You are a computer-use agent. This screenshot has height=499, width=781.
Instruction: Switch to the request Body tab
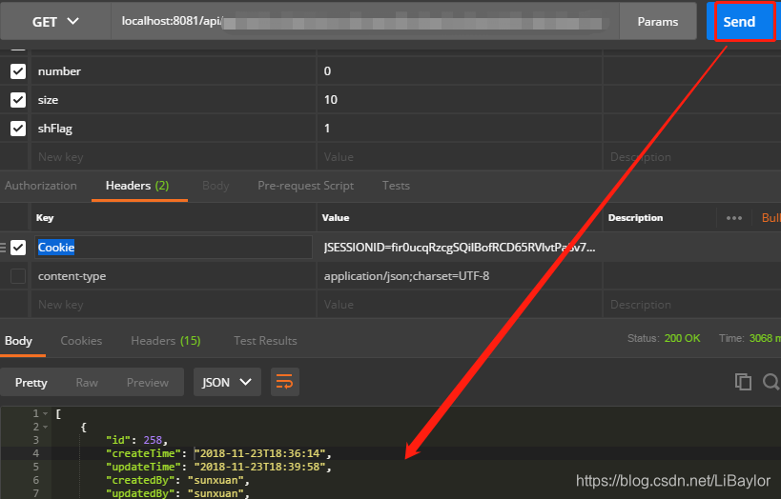(216, 186)
